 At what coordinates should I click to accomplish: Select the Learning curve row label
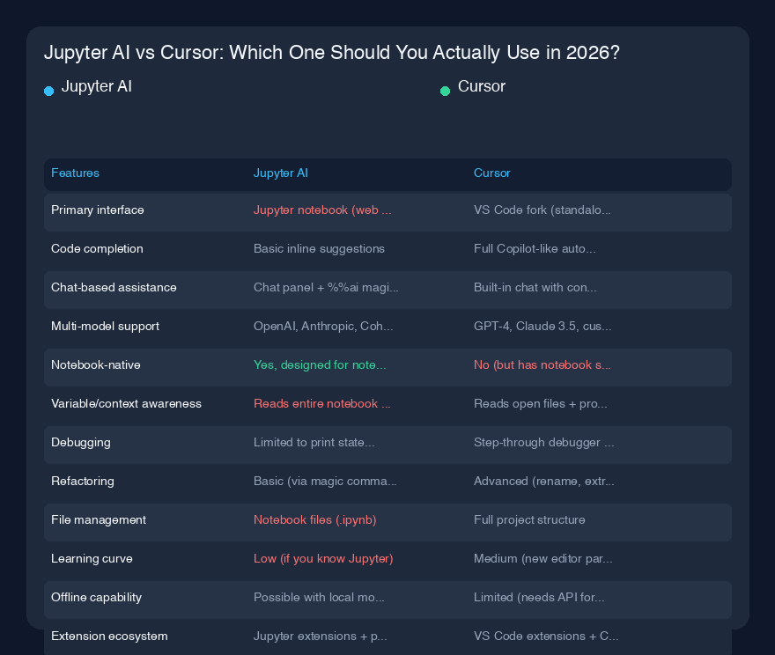(x=92, y=559)
